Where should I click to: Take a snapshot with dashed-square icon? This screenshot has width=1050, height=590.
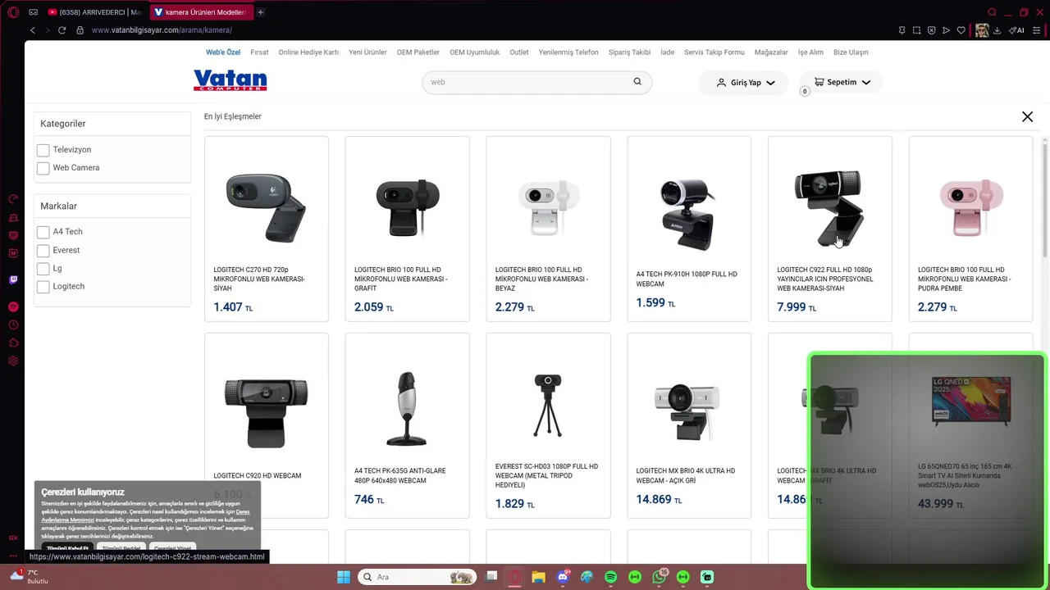click(x=917, y=30)
